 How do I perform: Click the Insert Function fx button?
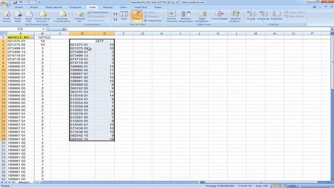click(x=64, y=29)
